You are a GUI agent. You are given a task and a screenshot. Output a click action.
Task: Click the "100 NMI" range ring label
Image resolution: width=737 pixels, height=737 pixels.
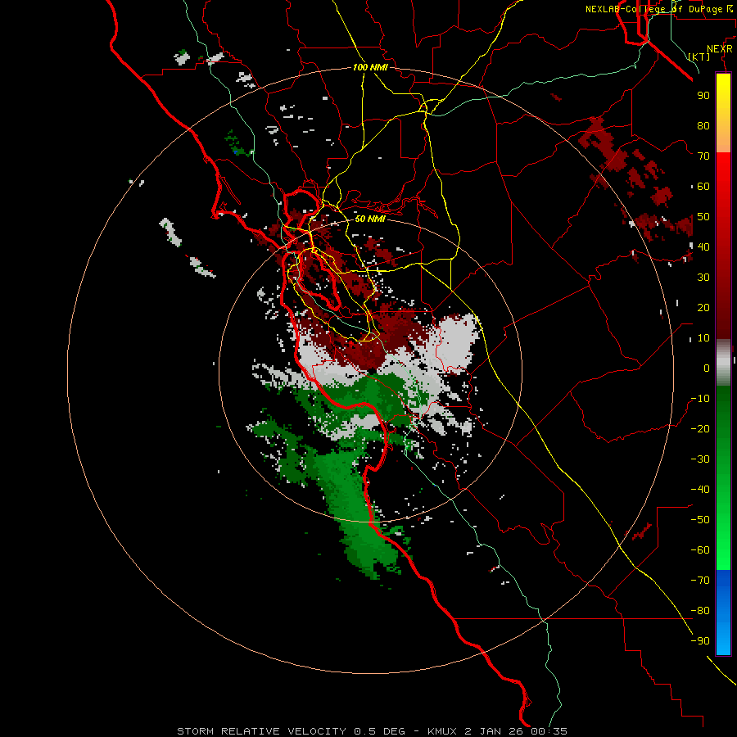point(370,68)
